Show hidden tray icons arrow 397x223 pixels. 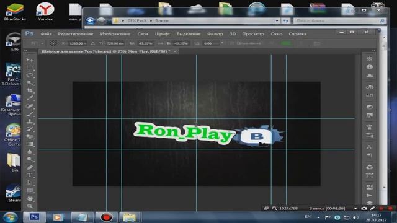[x=318, y=217]
